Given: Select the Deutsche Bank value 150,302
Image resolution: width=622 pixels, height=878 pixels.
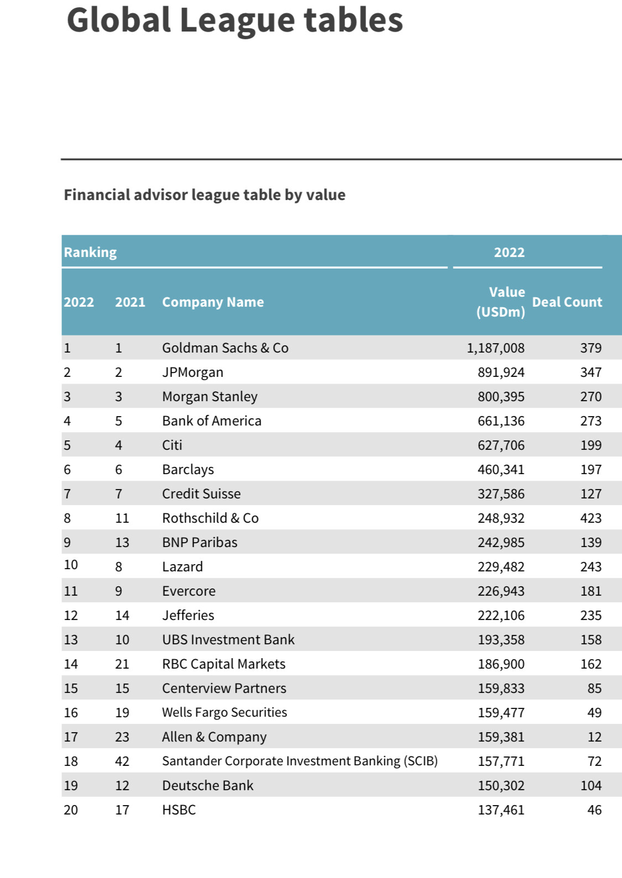Looking at the screenshot, I should (x=501, y=786).
